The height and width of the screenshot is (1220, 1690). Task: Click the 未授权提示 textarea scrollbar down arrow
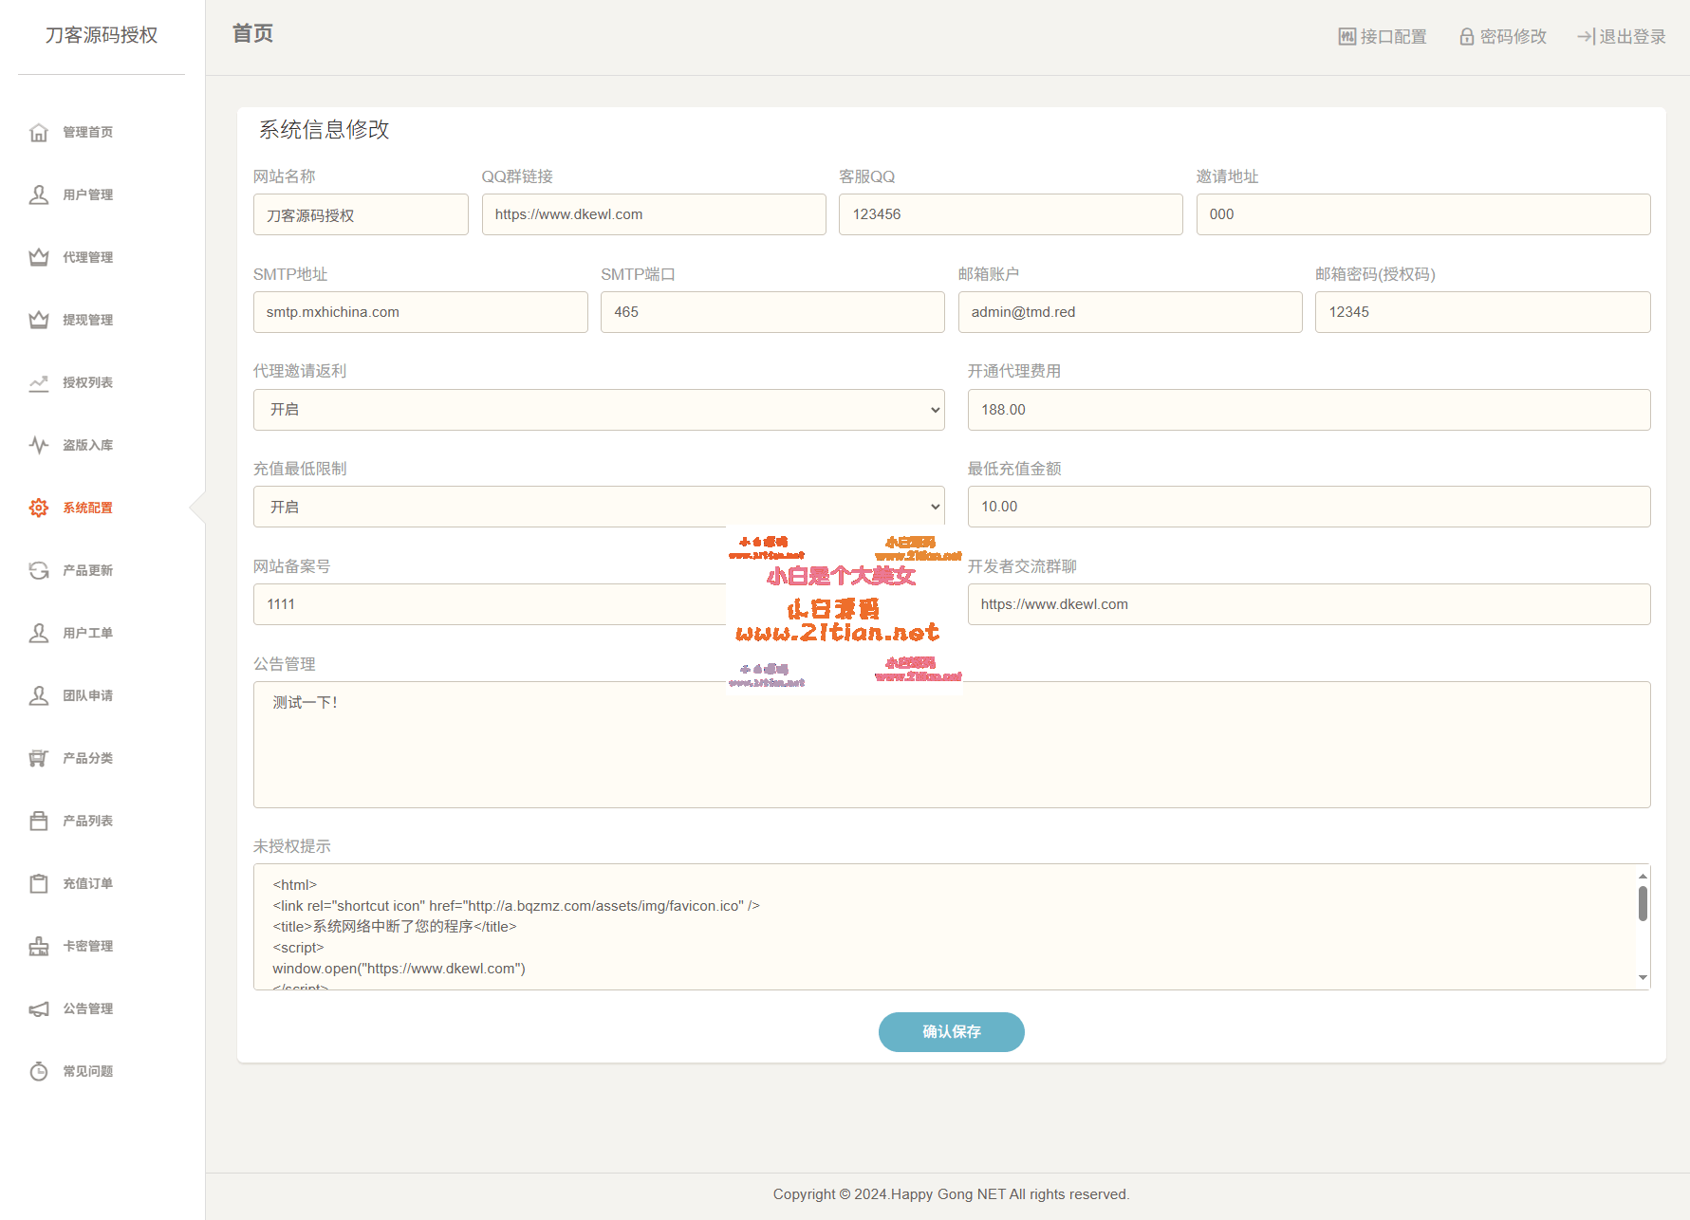coord(1643,978)
